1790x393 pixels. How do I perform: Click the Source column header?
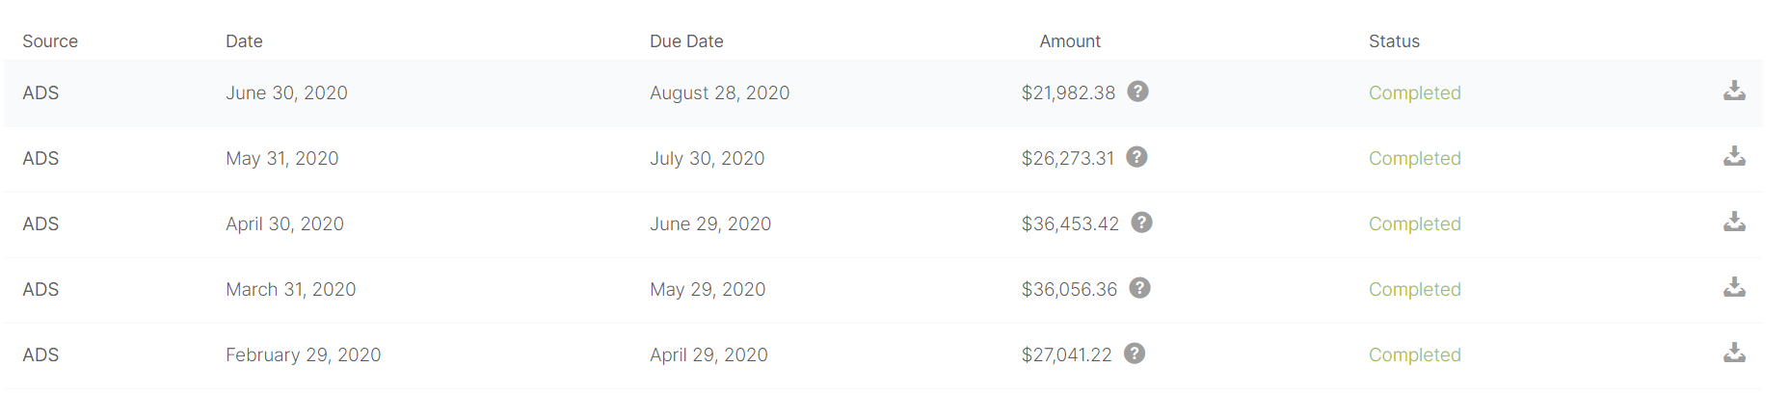(50, 41)
